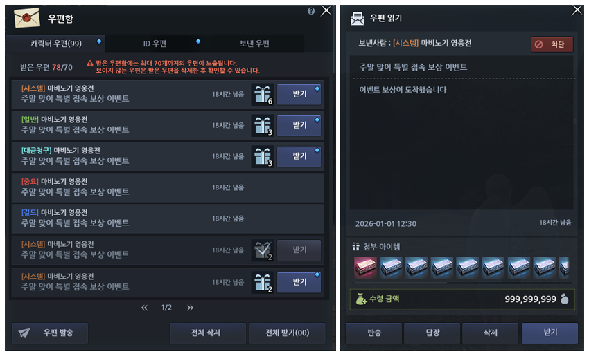Click 받기 on the first [시스템] mail
Image resolution: width=589 pixels, height=354 pixels.
coord(299,94)
